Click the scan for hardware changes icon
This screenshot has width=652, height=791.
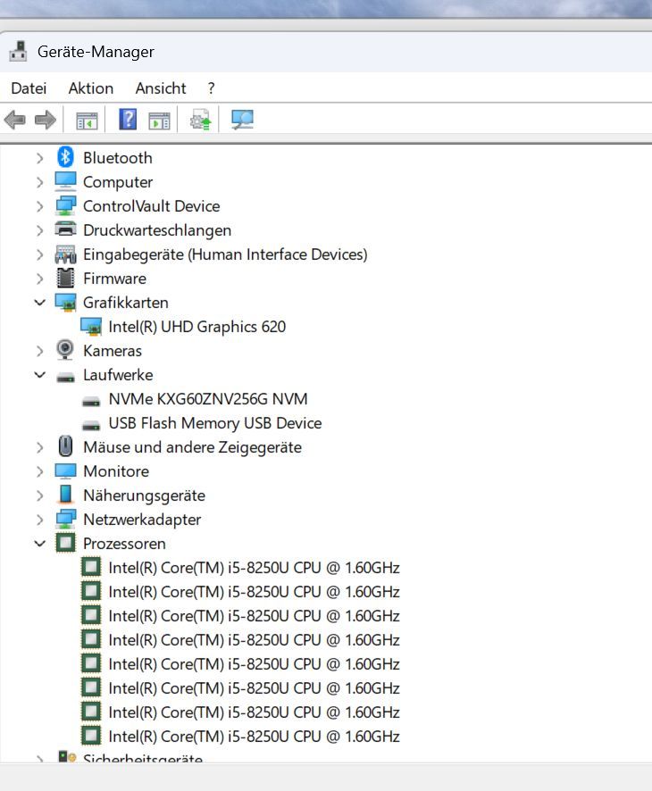242,120
